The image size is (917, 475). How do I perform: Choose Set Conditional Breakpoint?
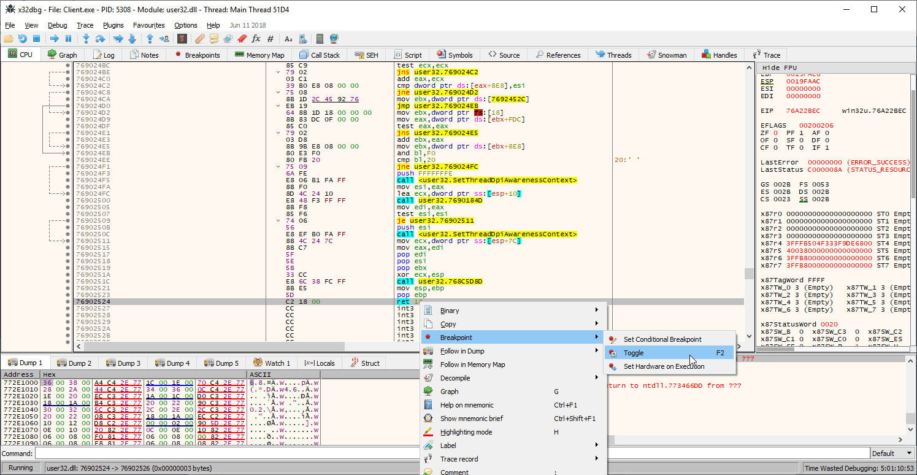pos(670,339)
